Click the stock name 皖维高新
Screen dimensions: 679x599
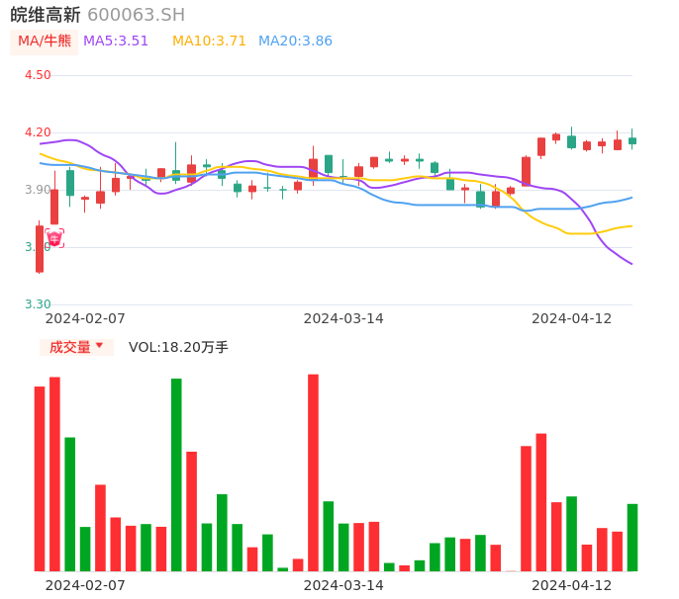click(46, 15)
